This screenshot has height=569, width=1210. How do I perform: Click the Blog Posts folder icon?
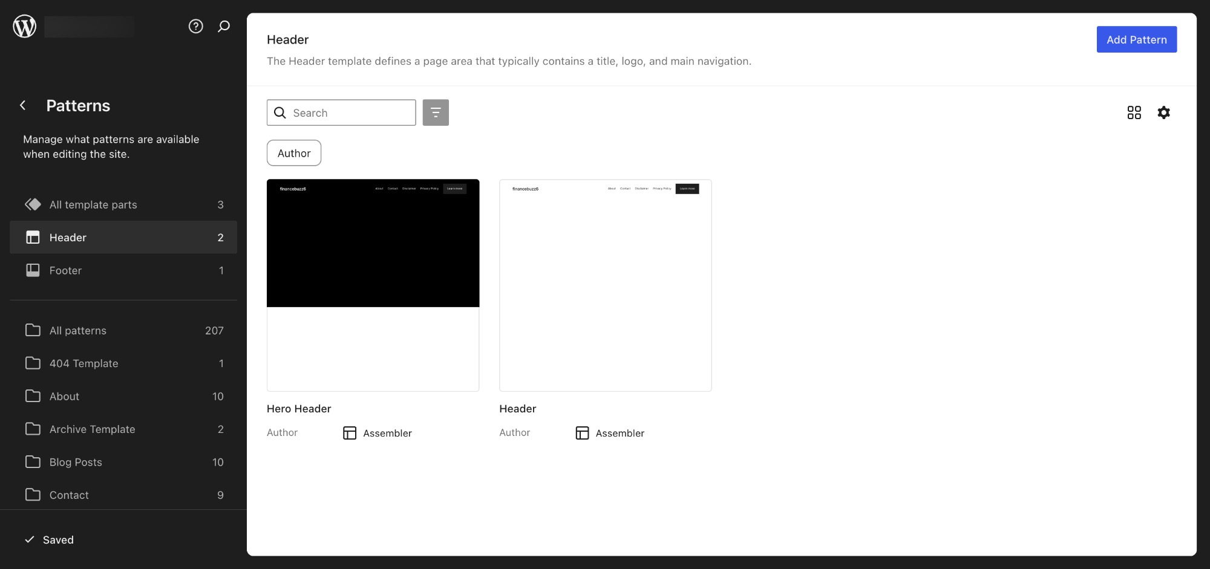(33, 462)
